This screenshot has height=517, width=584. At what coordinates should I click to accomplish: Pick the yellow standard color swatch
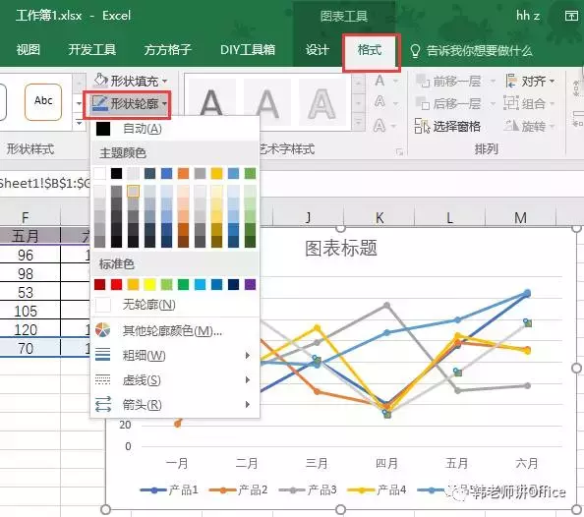coord(149,285)
